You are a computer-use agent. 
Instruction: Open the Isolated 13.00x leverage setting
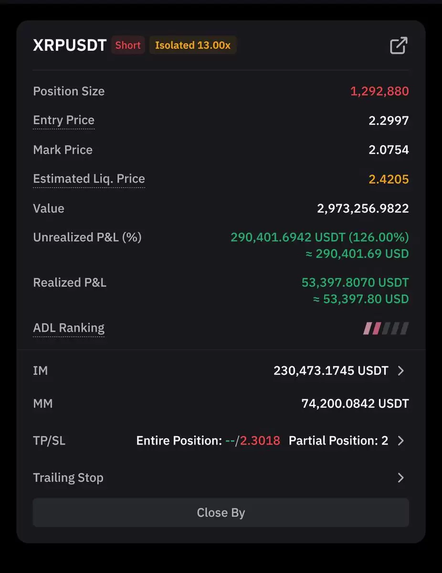click(x=193, y=45)
